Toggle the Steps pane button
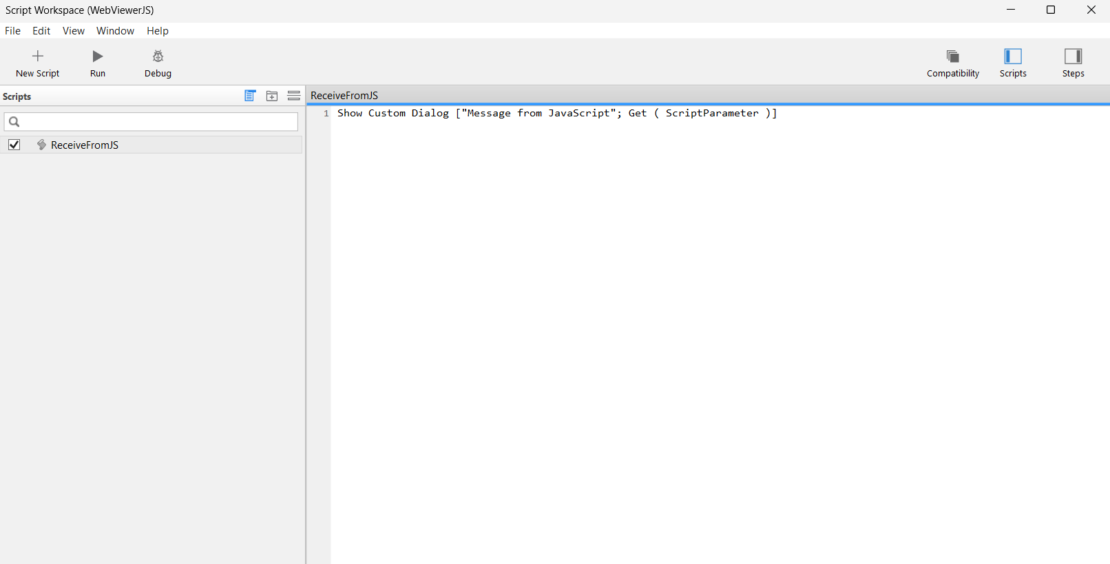Viewport: 1110px width, 564px height. (x=1073, y=63)
